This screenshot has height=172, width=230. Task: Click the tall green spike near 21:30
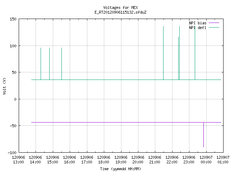coord(164,53)
